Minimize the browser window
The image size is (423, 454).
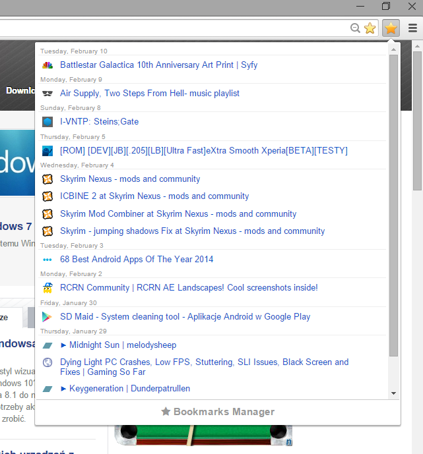tap(360, 6)
